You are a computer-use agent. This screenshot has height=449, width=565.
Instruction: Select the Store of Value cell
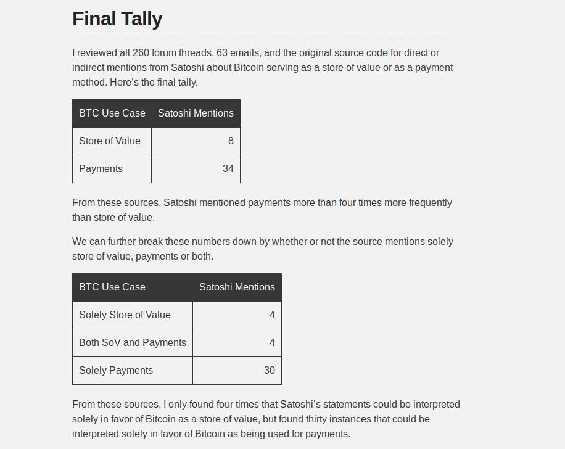pyautogui.click(x=112, y=141)
